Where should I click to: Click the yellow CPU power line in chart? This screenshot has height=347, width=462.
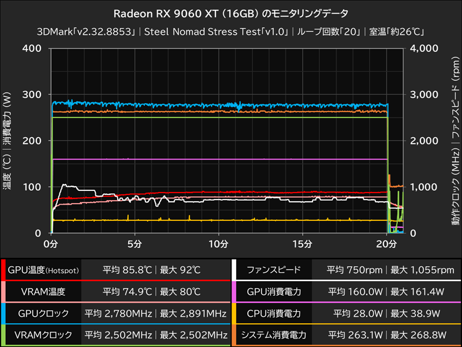coord(219,220)
